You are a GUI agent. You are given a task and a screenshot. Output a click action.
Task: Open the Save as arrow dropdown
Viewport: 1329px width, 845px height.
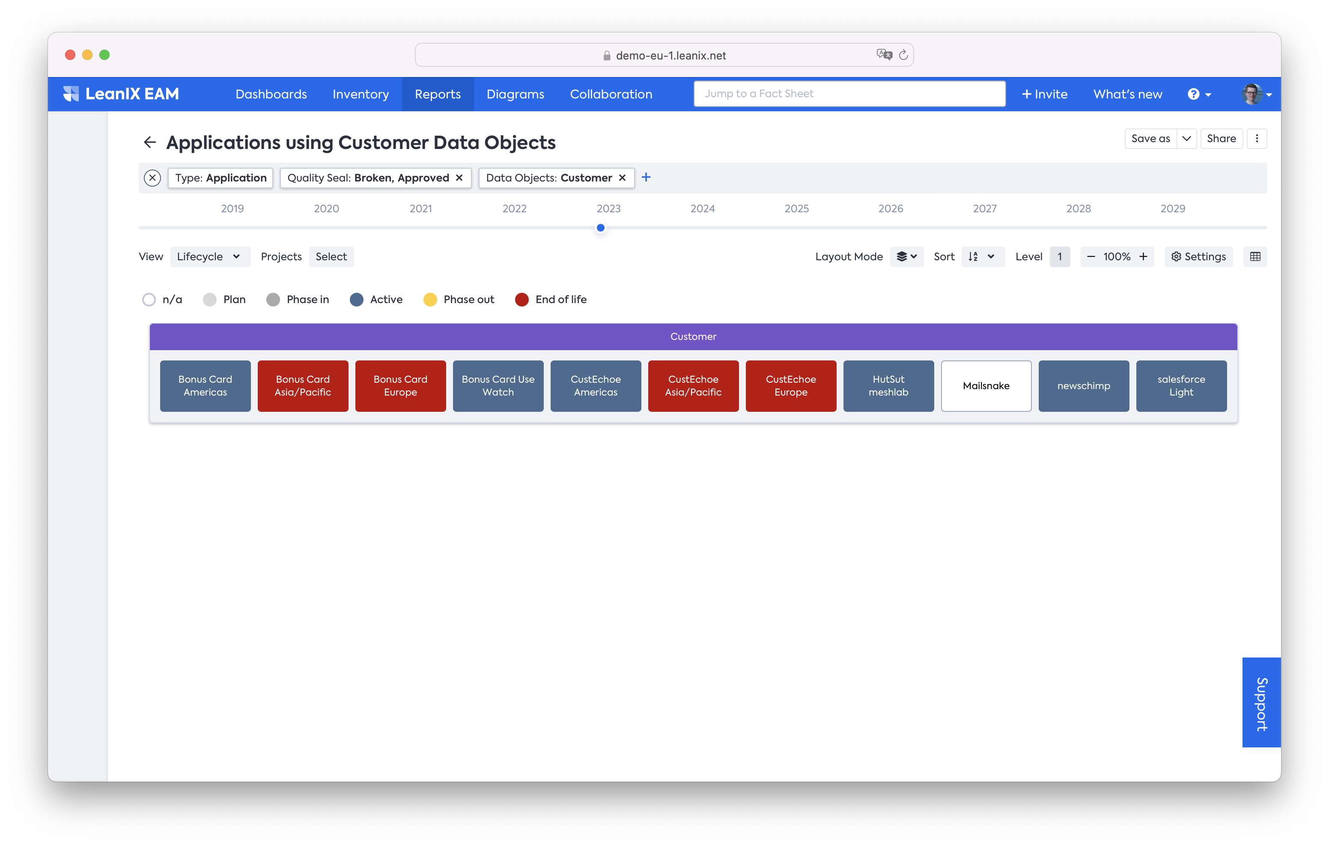(1186, 139)
